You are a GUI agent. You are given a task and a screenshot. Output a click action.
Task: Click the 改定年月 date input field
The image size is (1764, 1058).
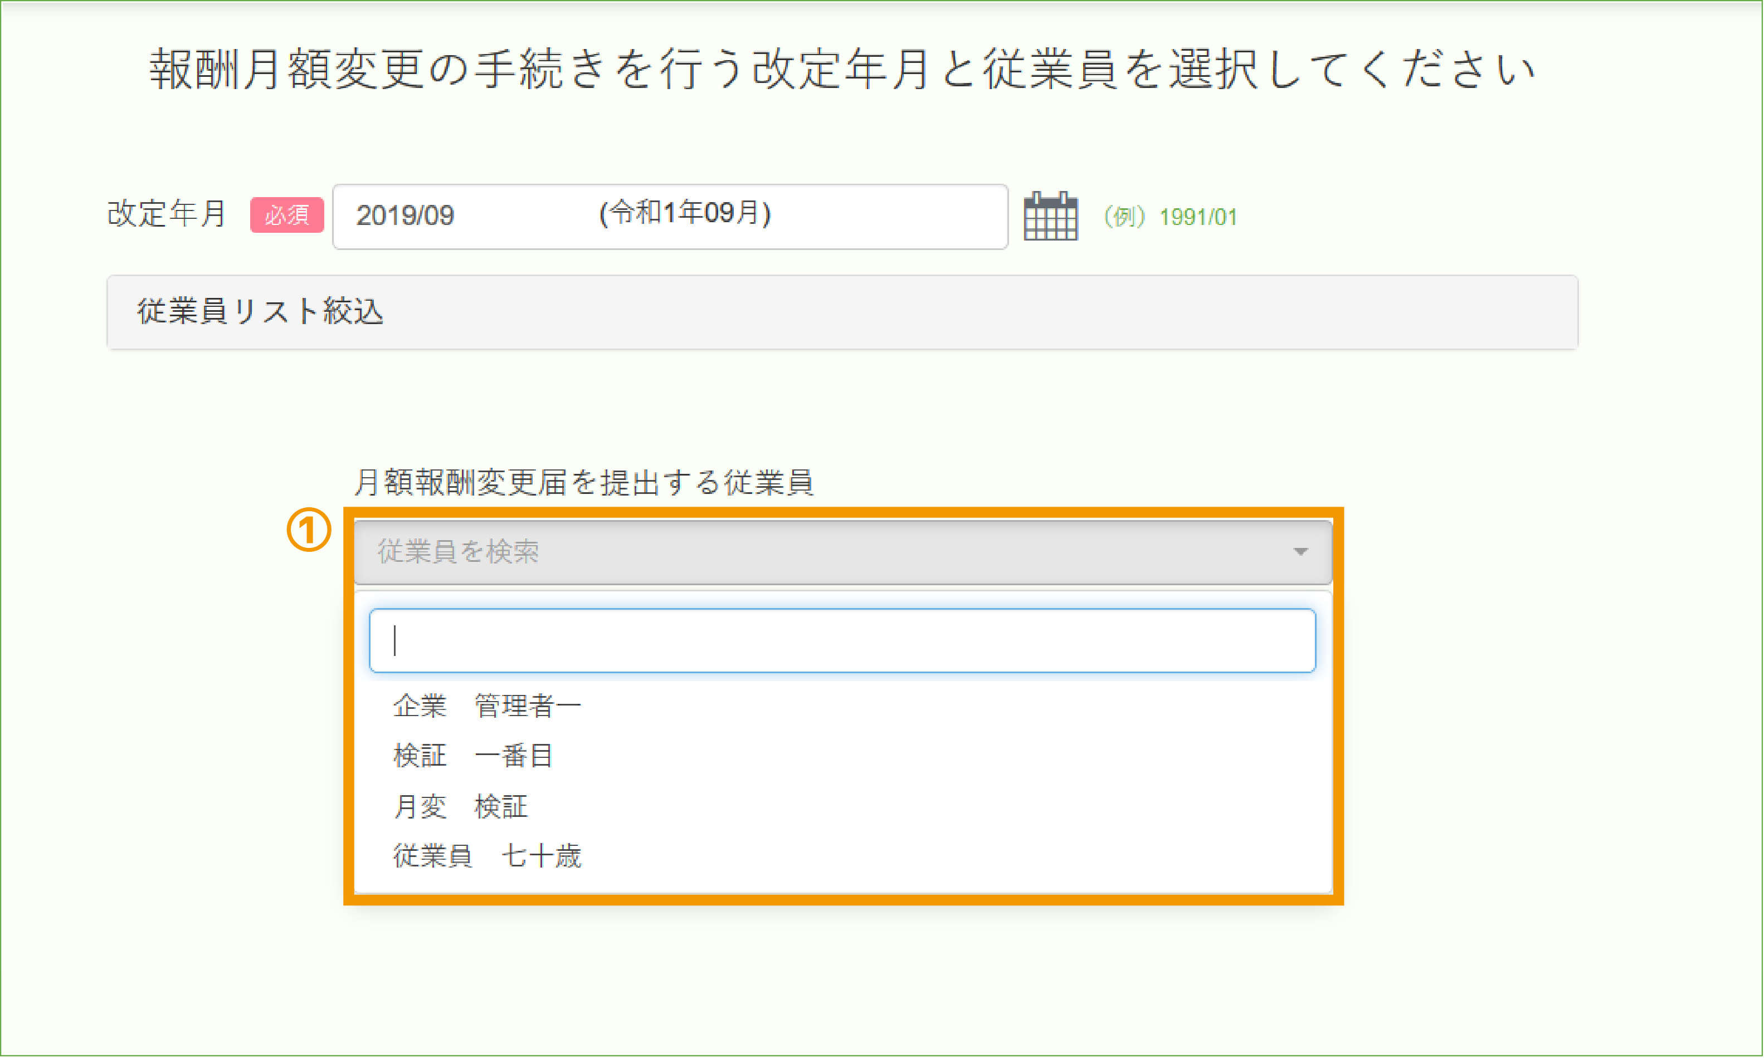[670, 217]
